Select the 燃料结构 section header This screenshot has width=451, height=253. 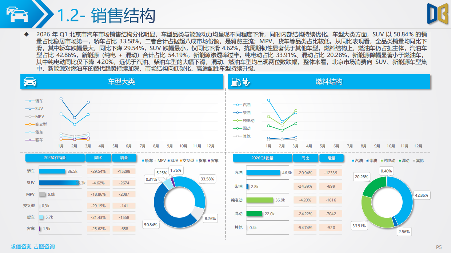[x=329, y=82]
